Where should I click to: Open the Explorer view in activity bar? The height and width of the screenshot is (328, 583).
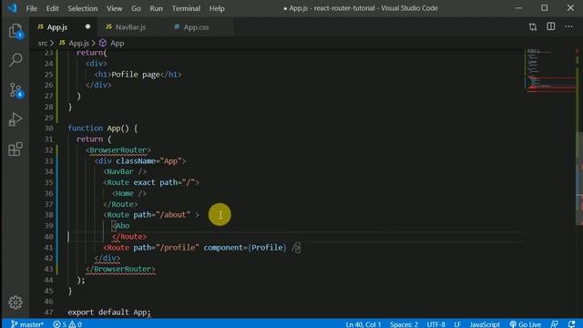[15, 31]
